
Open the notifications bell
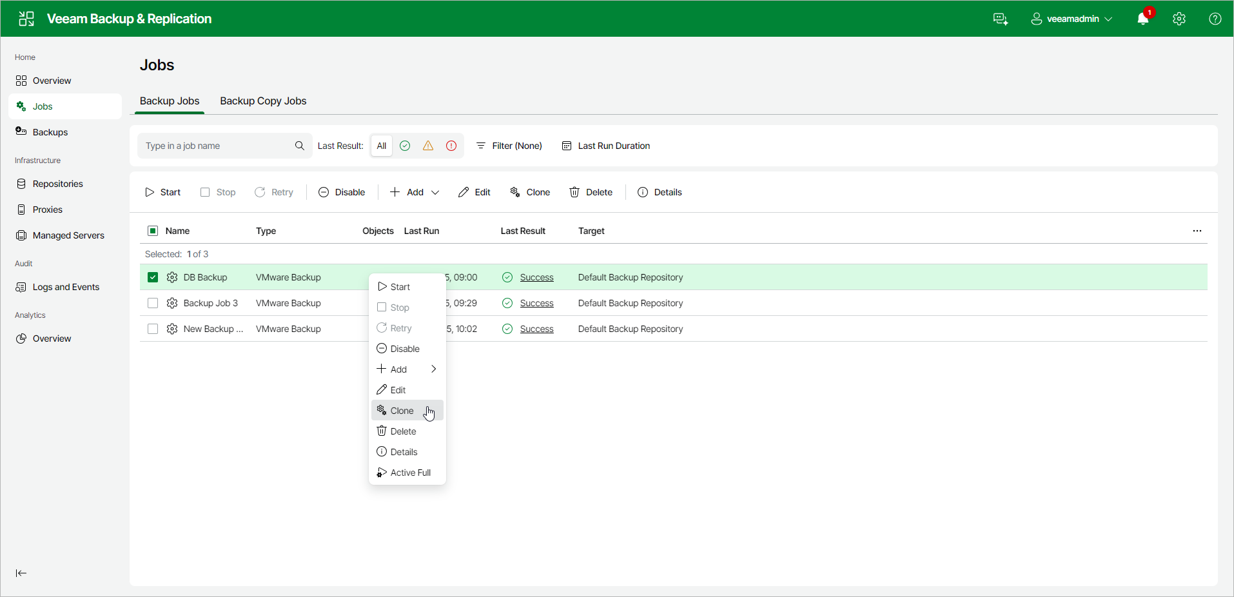point(1143,19)
